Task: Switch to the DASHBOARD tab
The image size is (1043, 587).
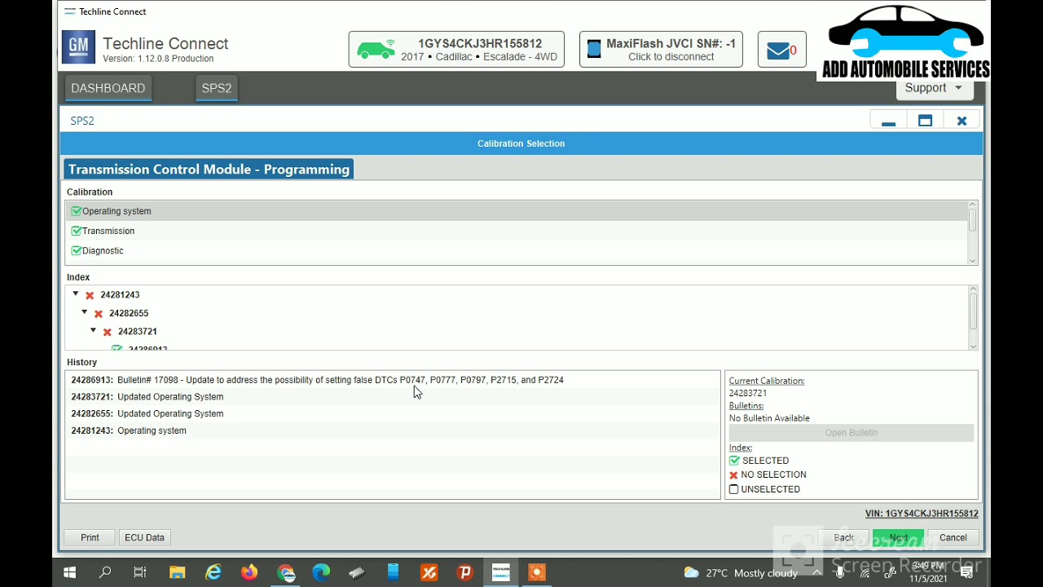Action: click(108, 88)
